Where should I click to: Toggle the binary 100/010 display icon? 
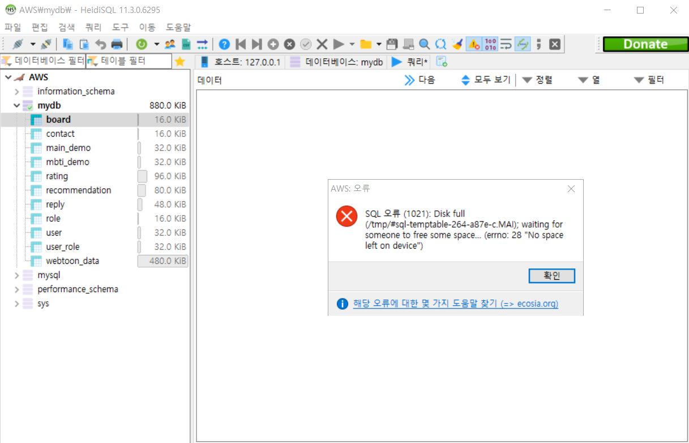coord(490,44)
